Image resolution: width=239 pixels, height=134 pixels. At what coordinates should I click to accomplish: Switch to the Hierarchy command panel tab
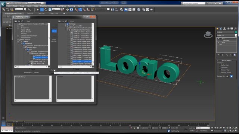tap(224, 29)
